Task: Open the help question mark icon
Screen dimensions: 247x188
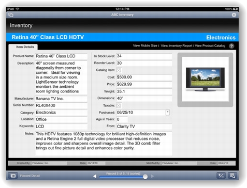Action: [231, 46]
